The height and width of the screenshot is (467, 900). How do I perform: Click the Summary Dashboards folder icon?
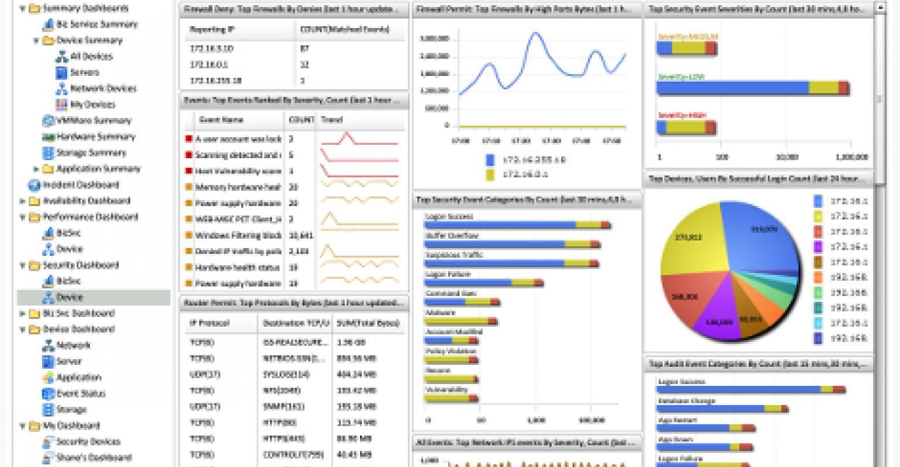tap(35, 8)
